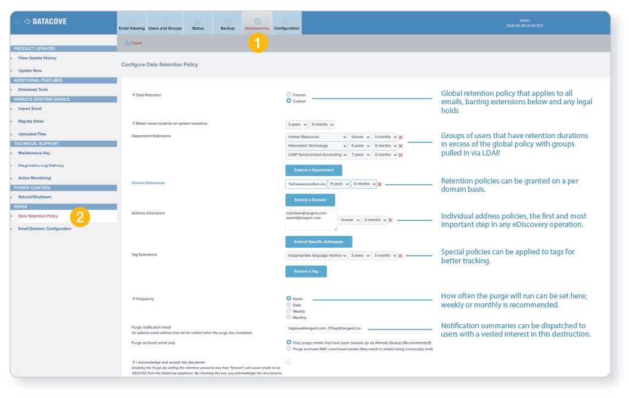The image size is (629, 398).
Task: Choose only purge emails backed up remotely
Action: 288,342
